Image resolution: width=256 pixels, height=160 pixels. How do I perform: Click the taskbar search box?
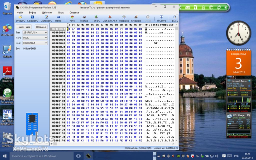point(41,156)
